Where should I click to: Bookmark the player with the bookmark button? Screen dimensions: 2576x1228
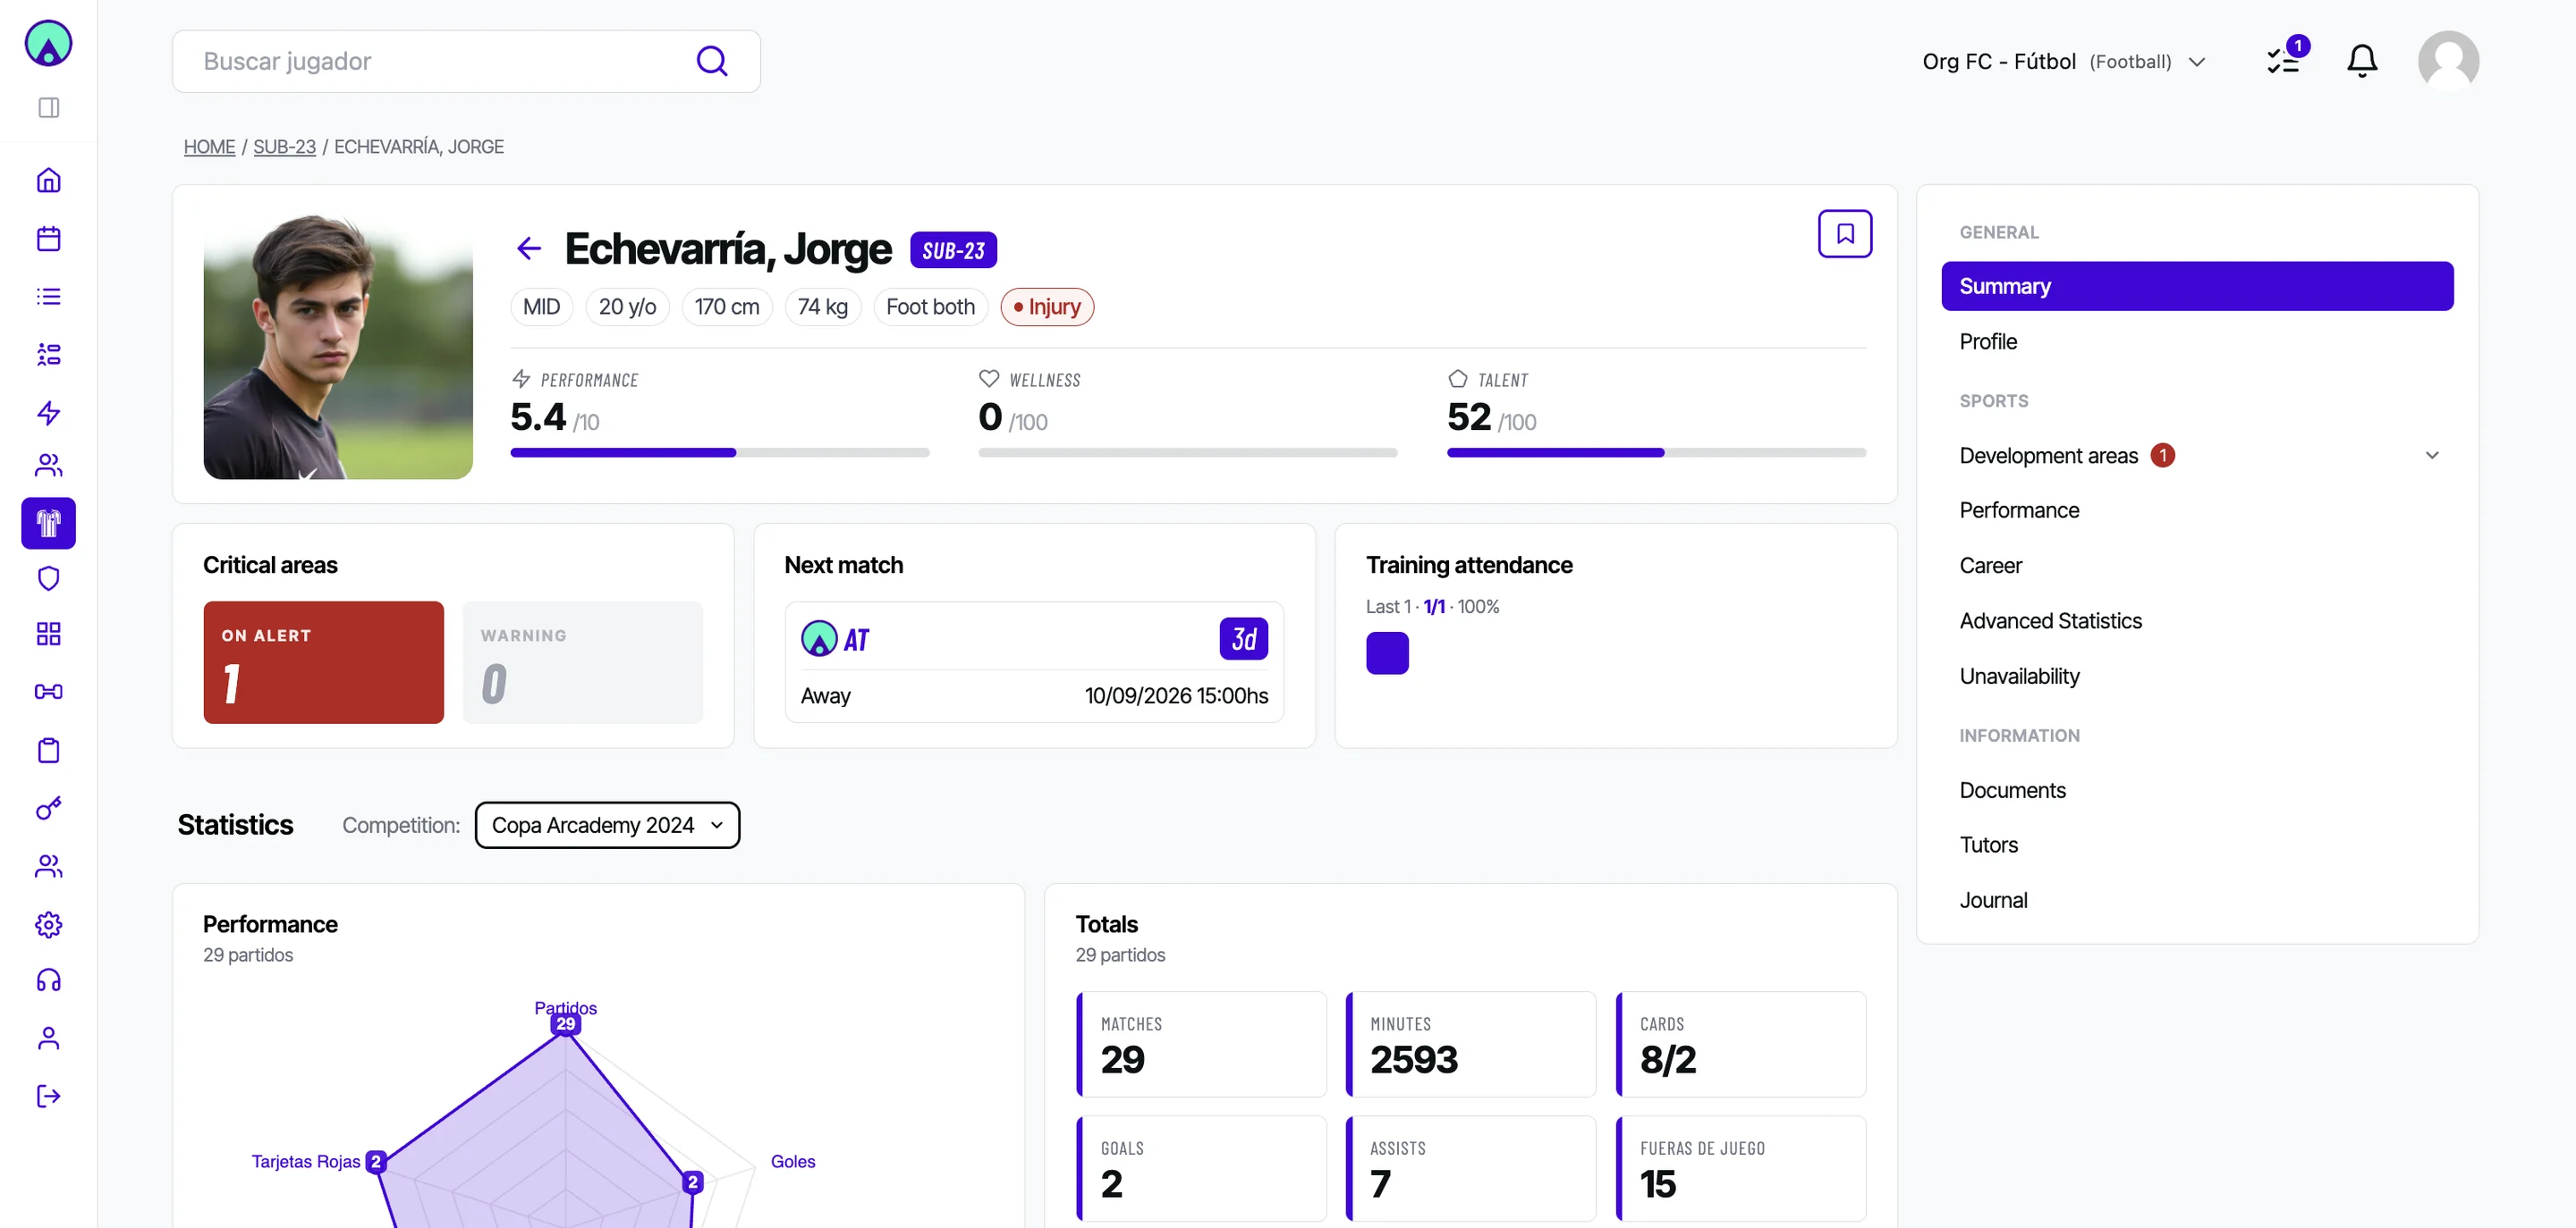[x=1844, y=234]
